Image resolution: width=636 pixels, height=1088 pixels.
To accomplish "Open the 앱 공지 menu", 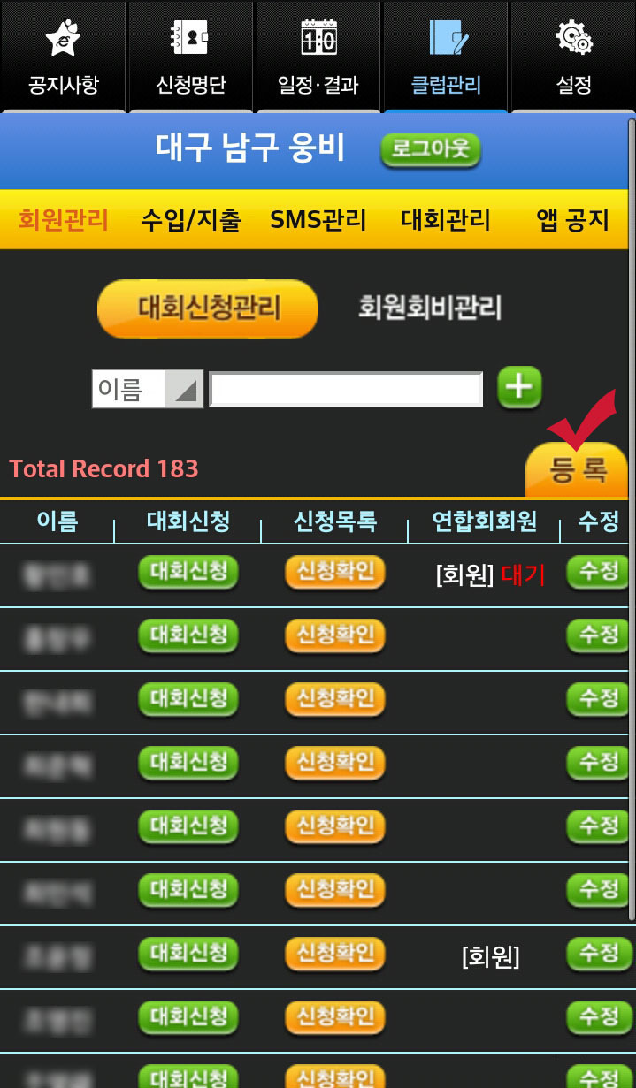I will click(572, 219).
